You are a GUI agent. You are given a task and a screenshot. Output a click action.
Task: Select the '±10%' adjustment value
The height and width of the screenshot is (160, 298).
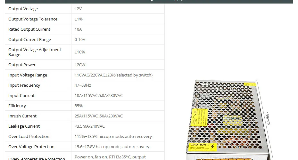(x=80, y=52)
